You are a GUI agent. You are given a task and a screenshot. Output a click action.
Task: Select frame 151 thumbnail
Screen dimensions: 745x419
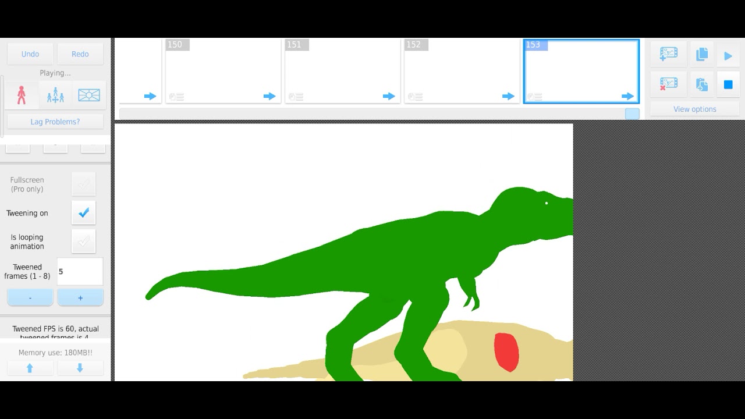[343, 71]
